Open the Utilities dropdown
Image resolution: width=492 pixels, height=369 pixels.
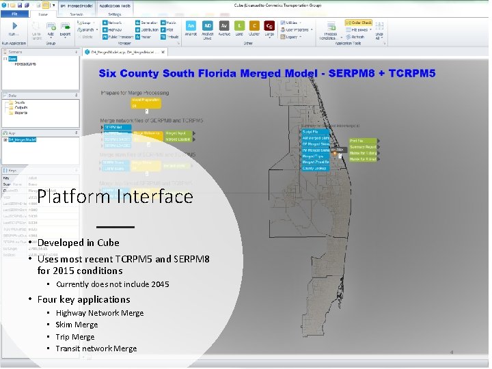[290, 23]
